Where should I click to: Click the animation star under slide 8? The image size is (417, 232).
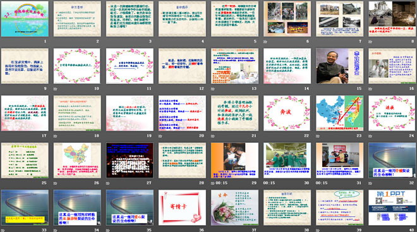(370, 42)
